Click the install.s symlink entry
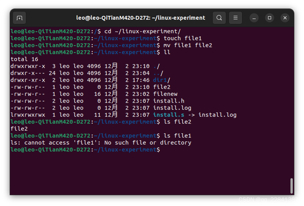 pyautogui.click(x=168, y=115)
